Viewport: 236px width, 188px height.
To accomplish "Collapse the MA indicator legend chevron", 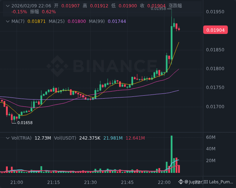I will coord(8,21).
